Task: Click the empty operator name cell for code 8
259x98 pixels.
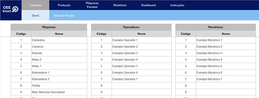Action: pos(142,86)
